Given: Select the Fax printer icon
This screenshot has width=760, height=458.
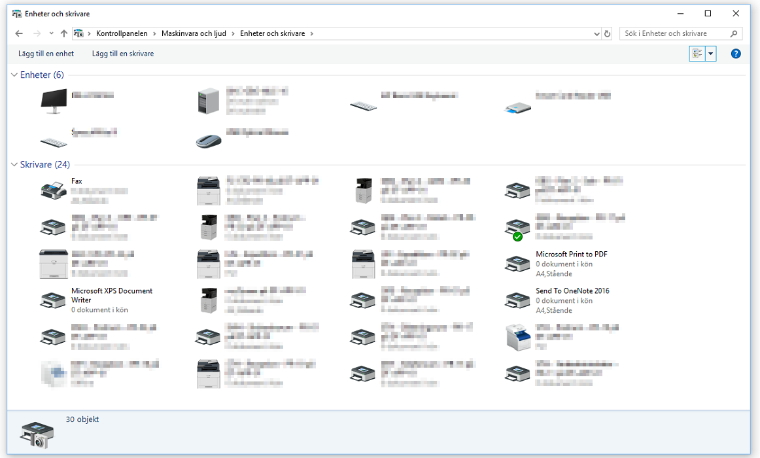Looking at the screenshot, I should [x=52, y=190].
